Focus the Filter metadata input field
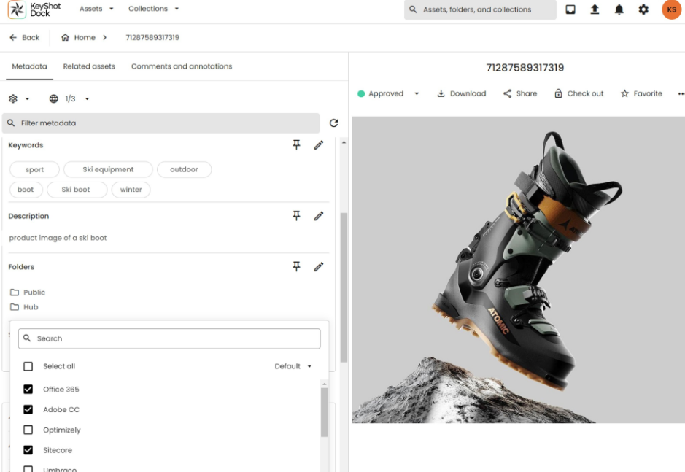Image resolution: width=685 pixels, height=472 pixels. [x=160, y=123]
